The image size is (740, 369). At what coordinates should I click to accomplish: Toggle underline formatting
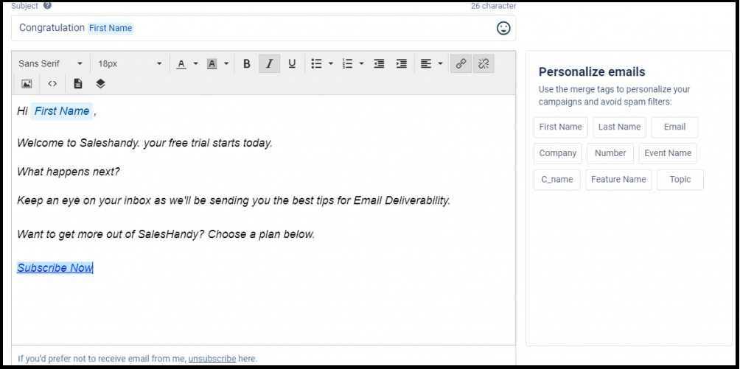pos(292,63)
